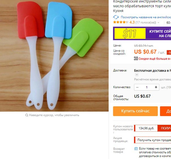Increase quantity with the plus button
This screenshot has height=159, width=171.
pyautogui.click(x=156, y=87)
